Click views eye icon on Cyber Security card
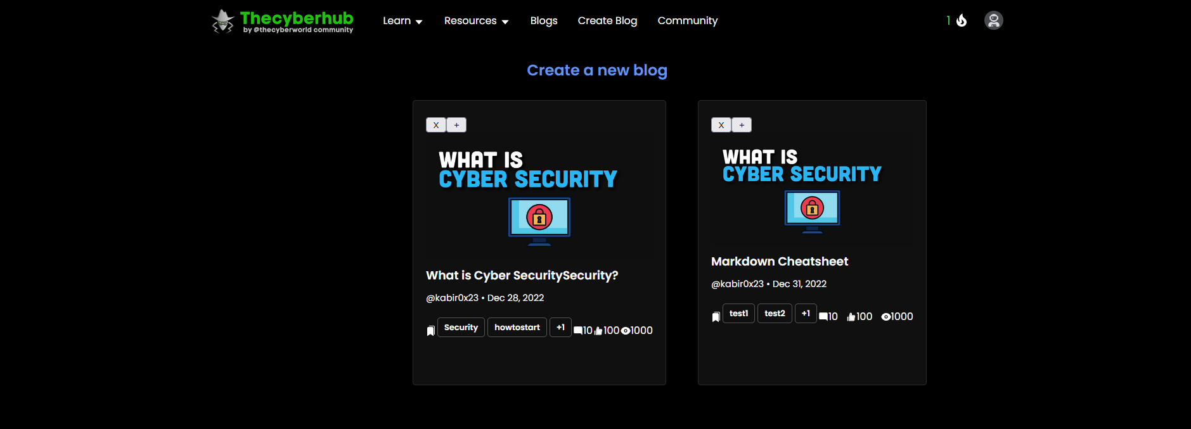The height and width of the screenshot is (429, 1191). (626, 331)
